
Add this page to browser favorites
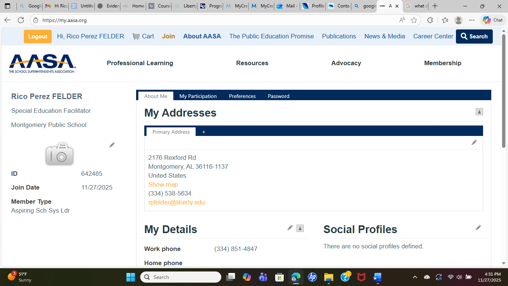tap(414, 20)
